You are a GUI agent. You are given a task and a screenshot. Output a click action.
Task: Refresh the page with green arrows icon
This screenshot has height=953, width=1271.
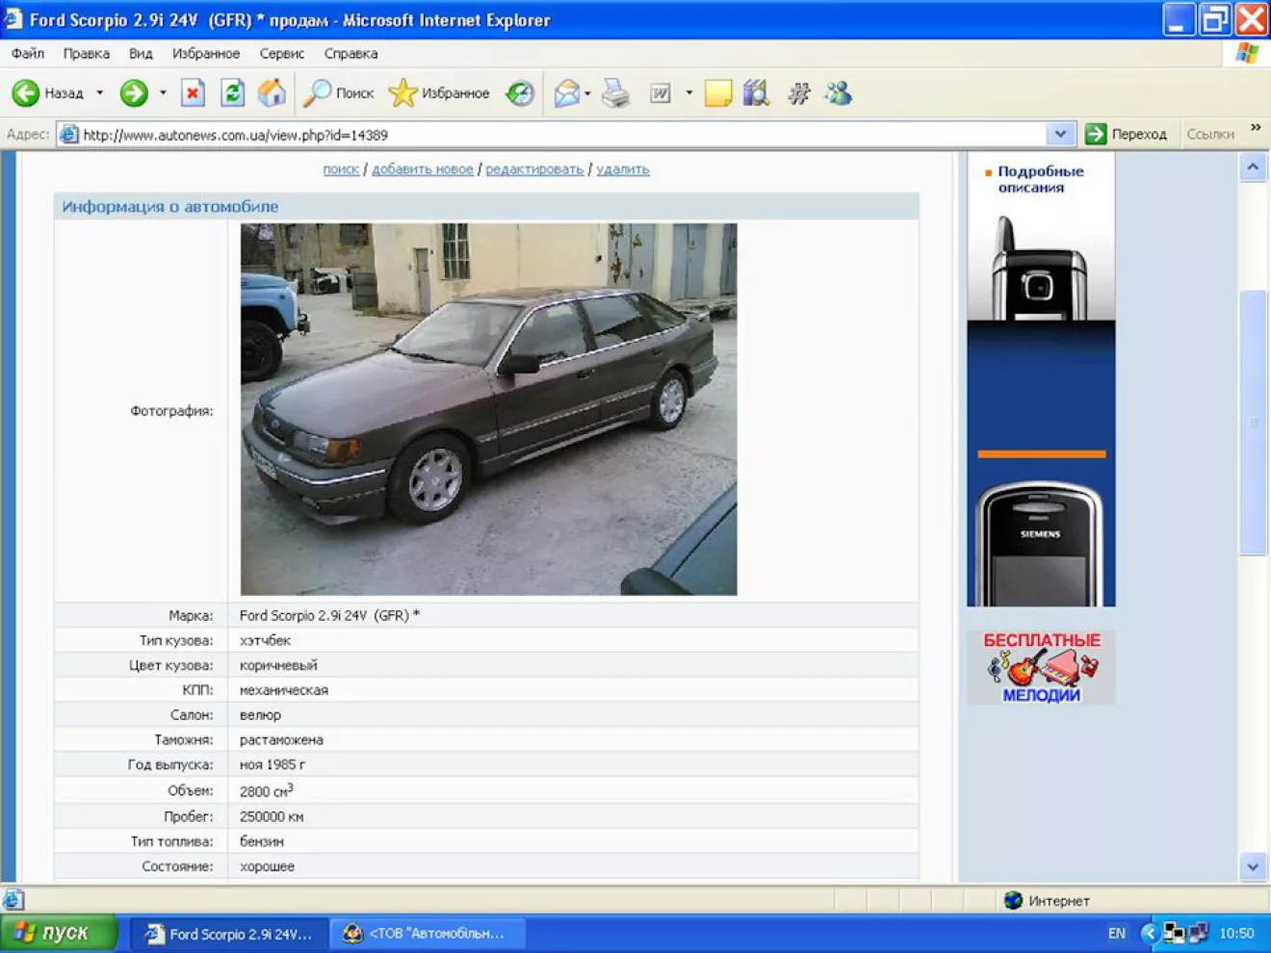point(232,93)
